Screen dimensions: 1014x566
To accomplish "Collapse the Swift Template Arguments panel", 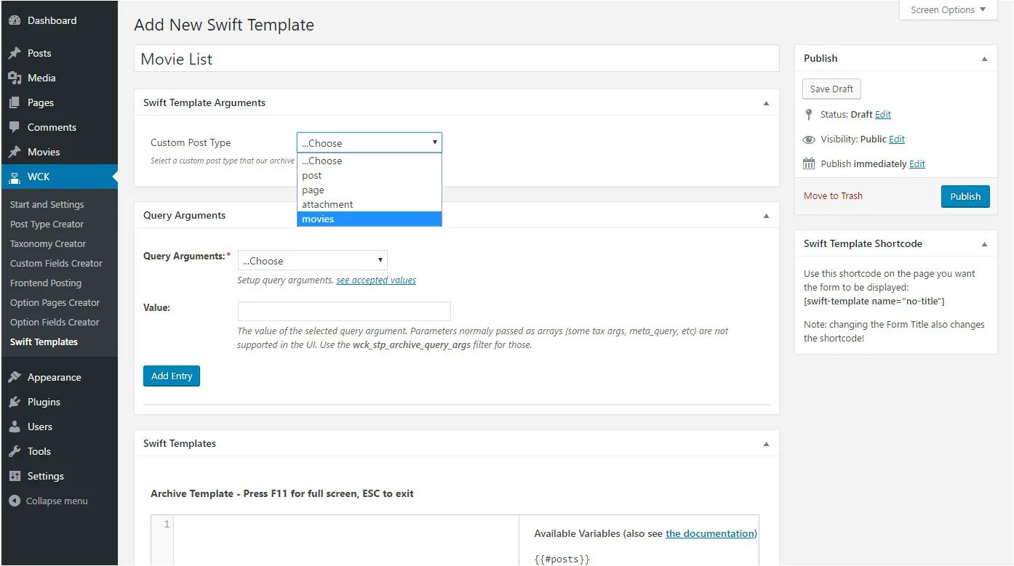I will [x=766, y=103].
